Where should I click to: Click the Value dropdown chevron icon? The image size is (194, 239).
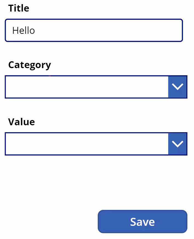click(177, 143)
